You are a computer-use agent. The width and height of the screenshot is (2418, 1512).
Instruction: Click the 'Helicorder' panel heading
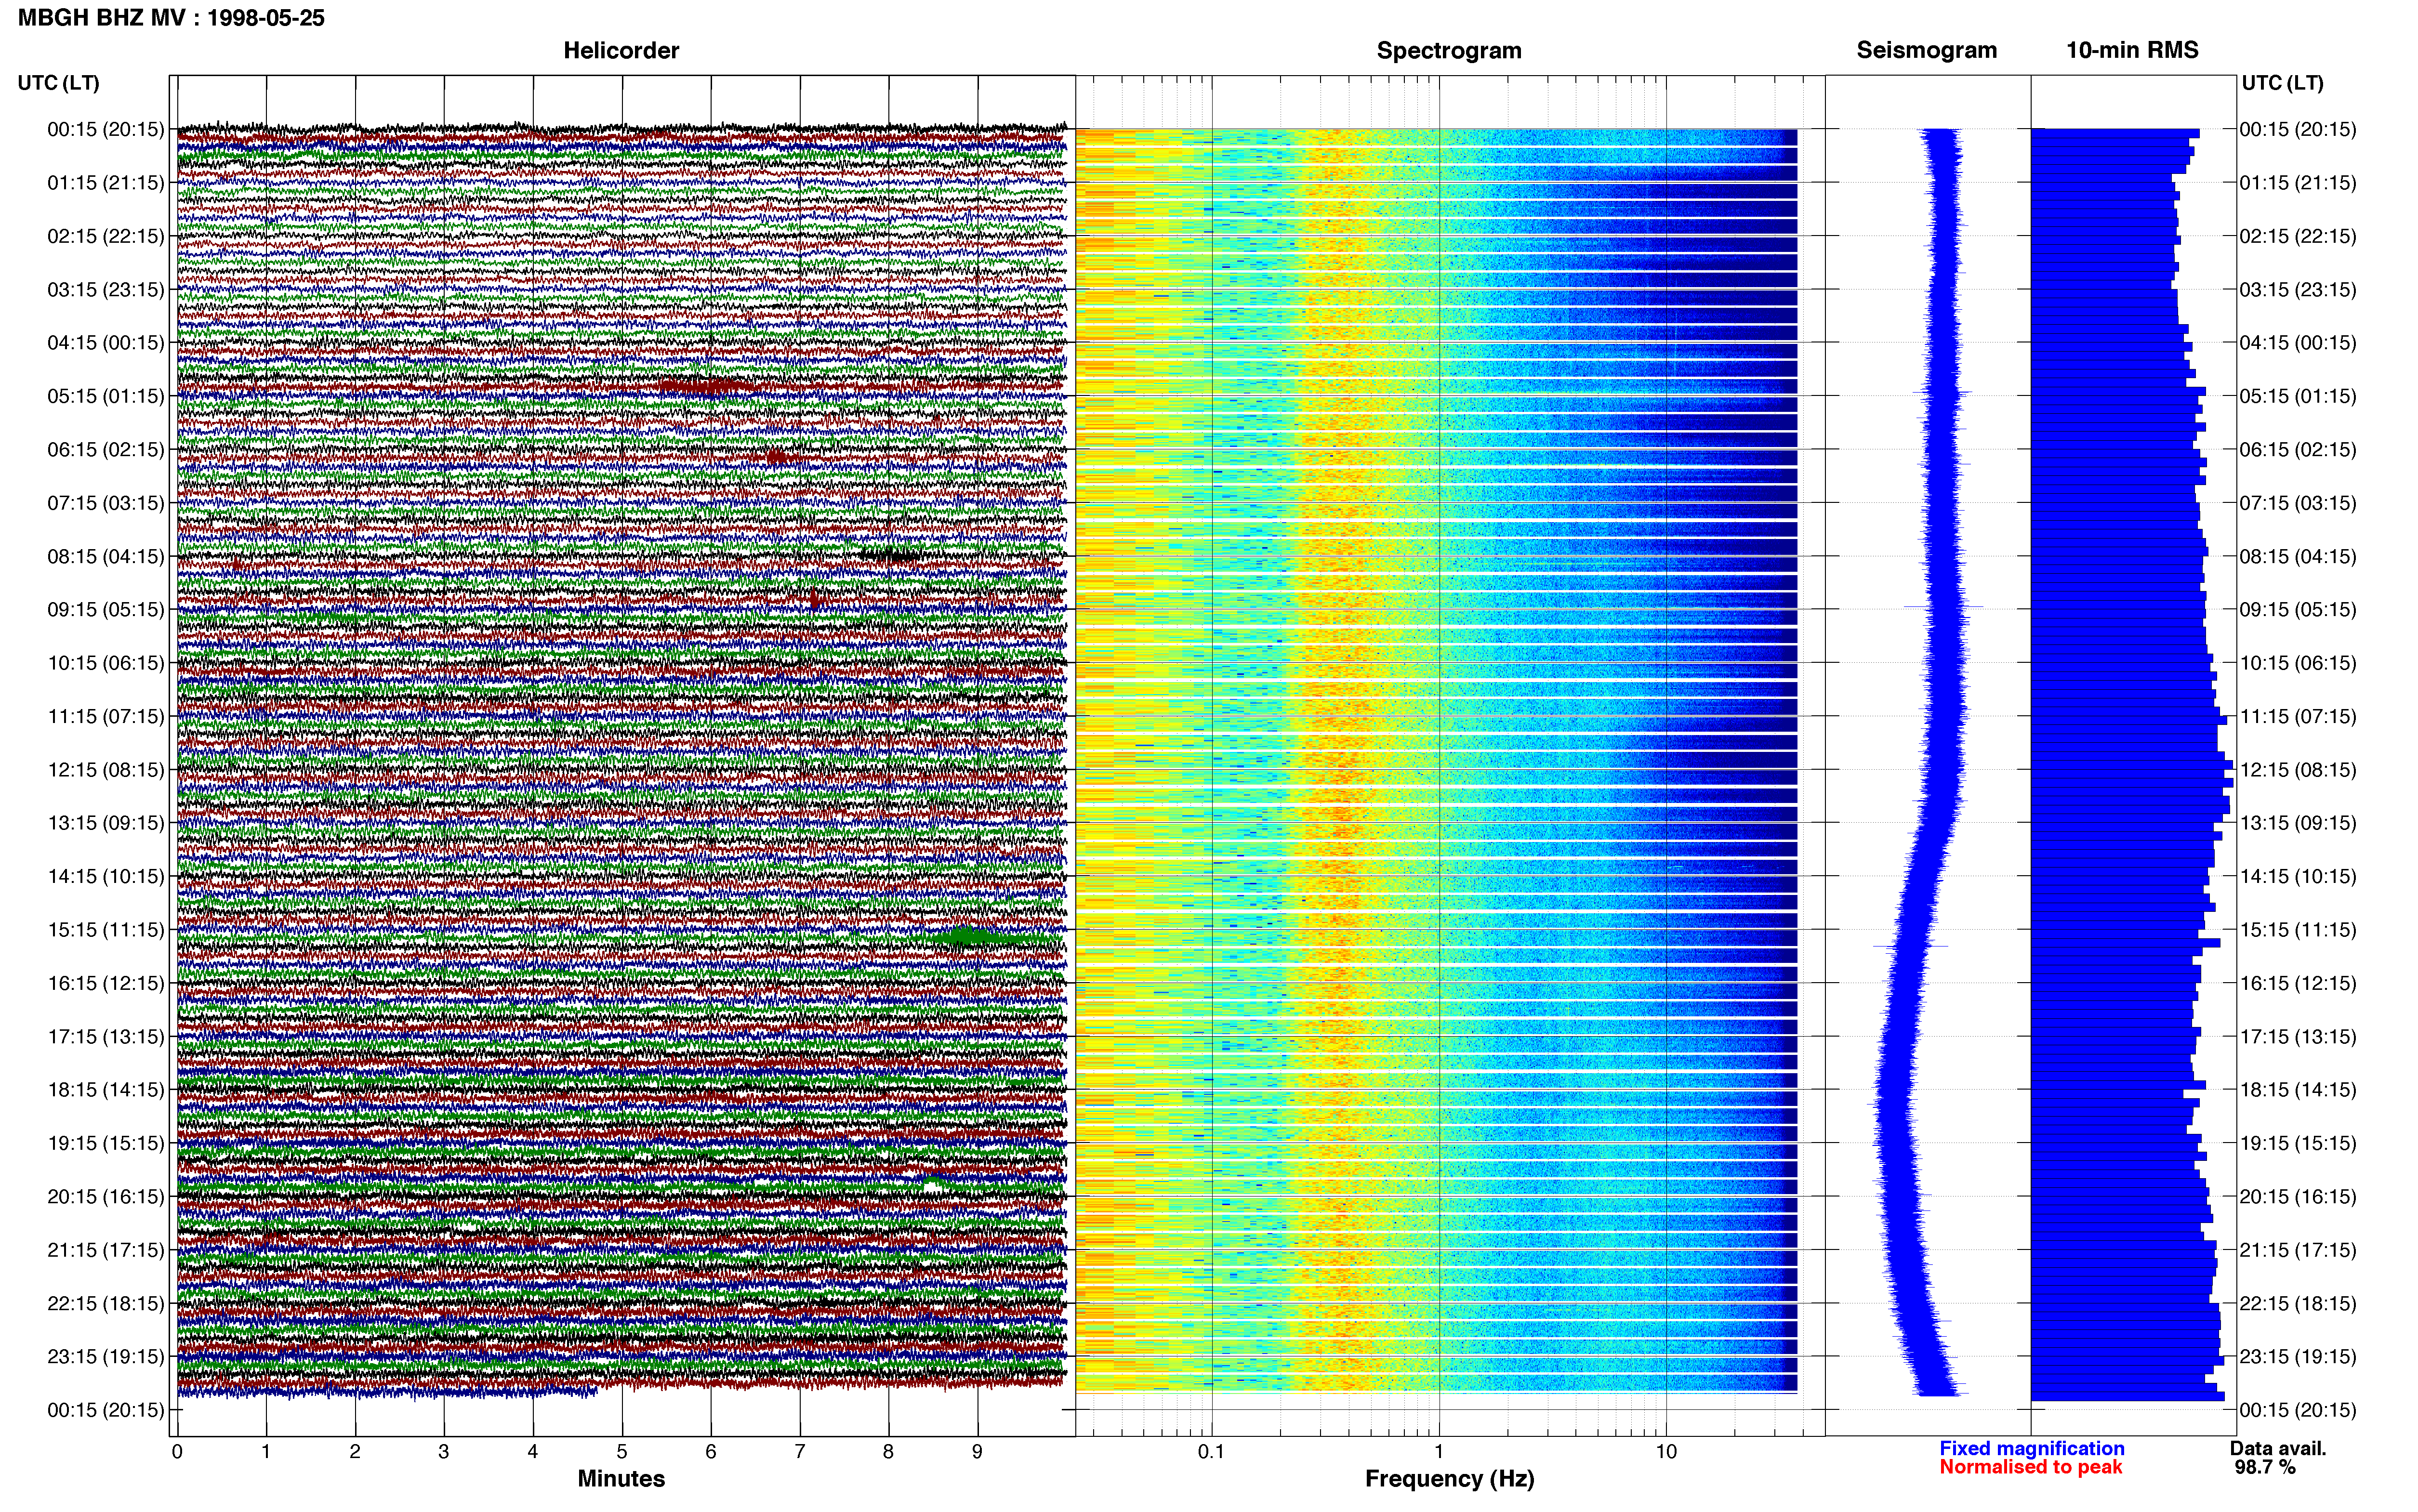click(621, 50)
